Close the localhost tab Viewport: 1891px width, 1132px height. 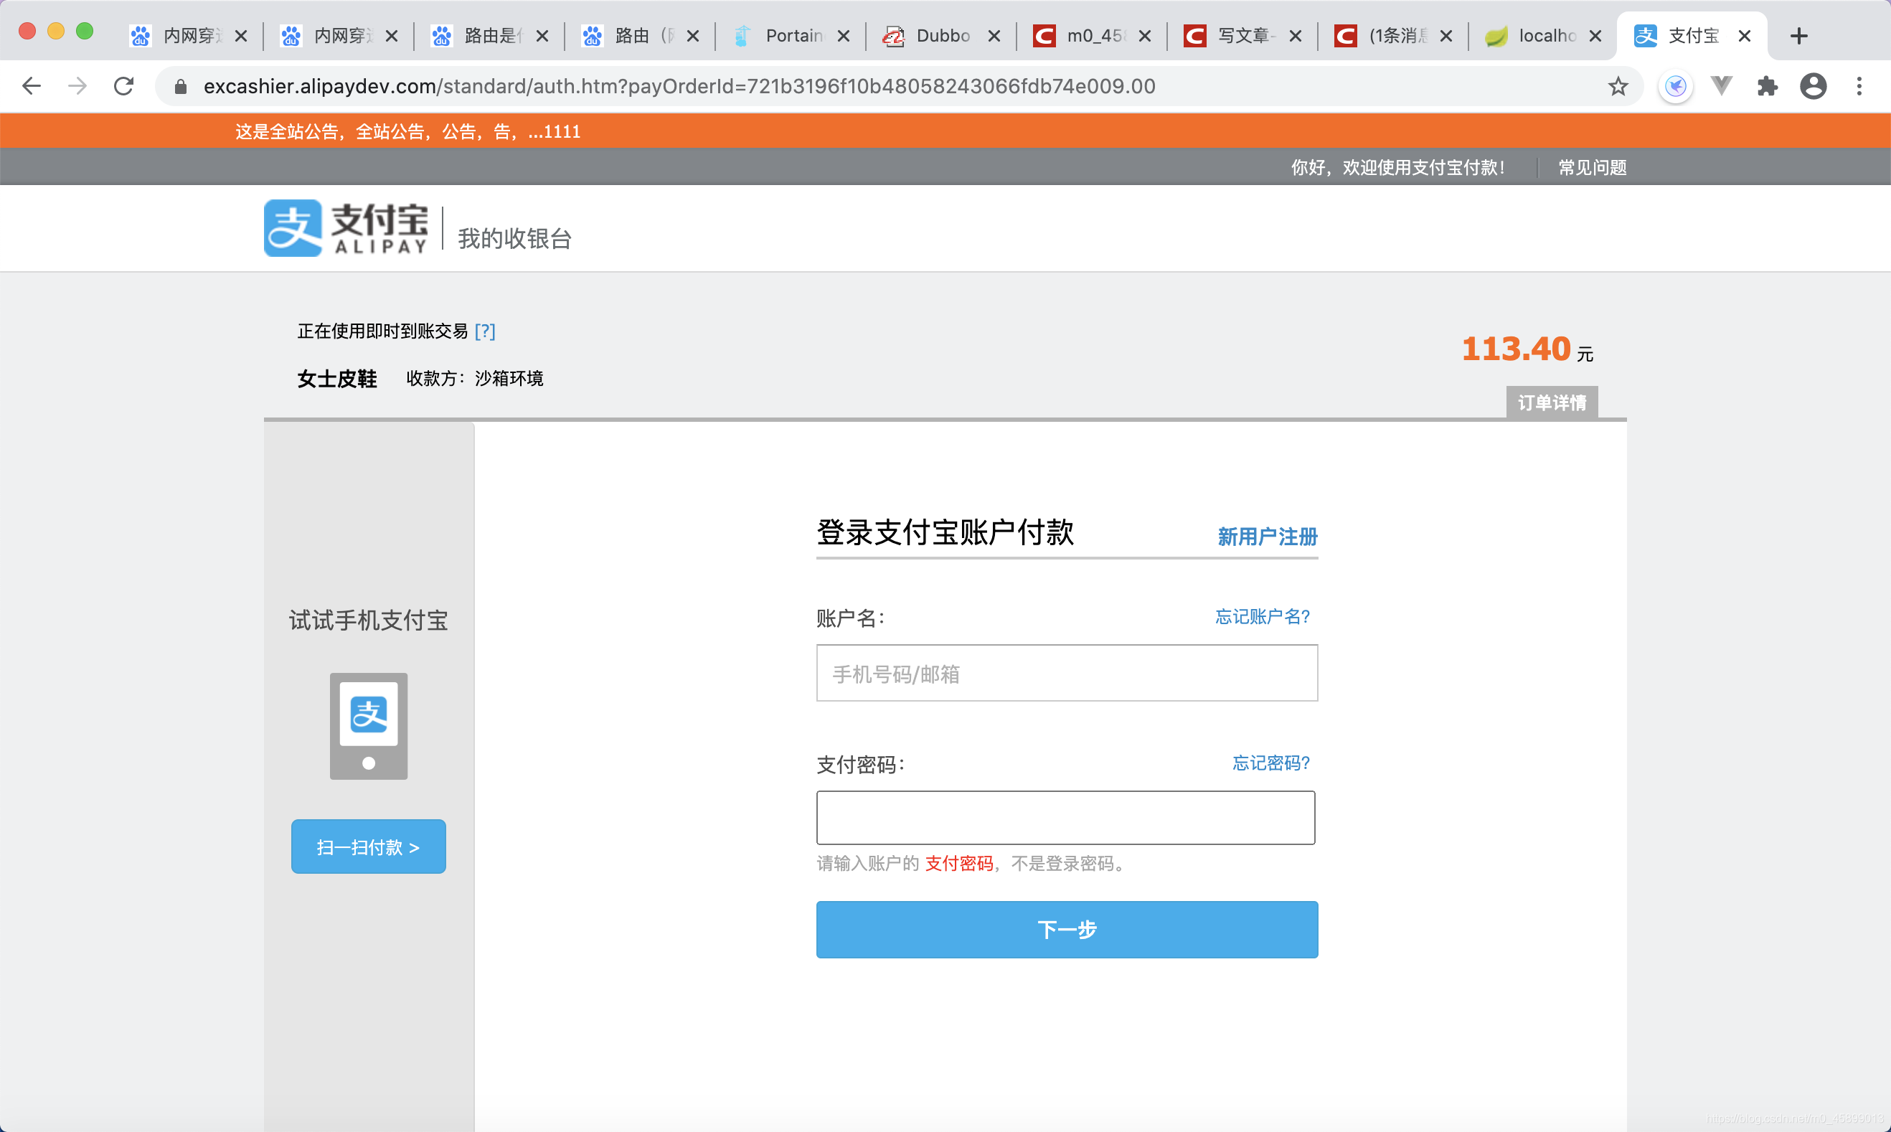coord(1595,36)
